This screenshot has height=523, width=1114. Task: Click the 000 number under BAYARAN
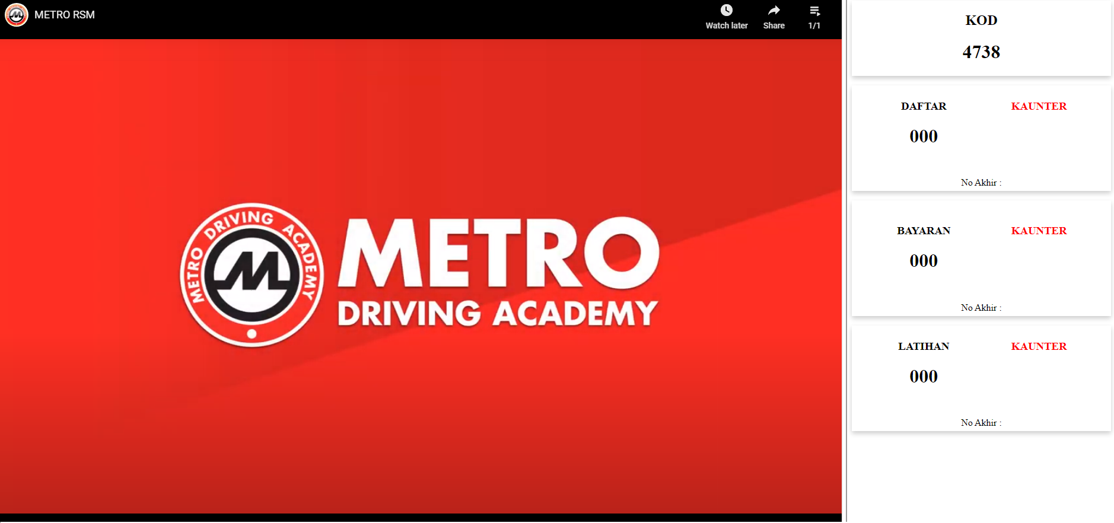tap(924, 261)
